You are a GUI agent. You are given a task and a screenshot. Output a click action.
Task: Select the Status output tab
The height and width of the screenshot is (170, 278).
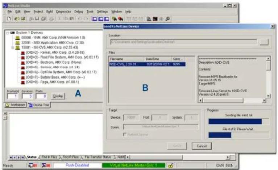[32, 157]
